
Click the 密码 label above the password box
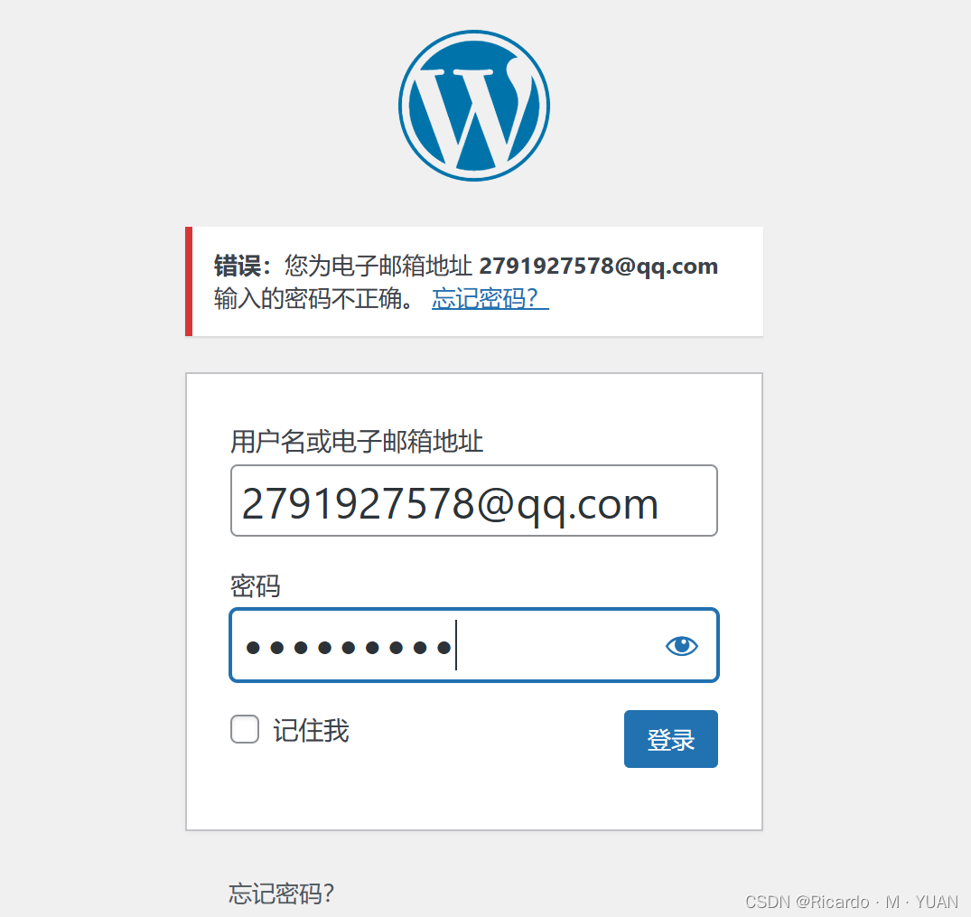click(255, 586)
